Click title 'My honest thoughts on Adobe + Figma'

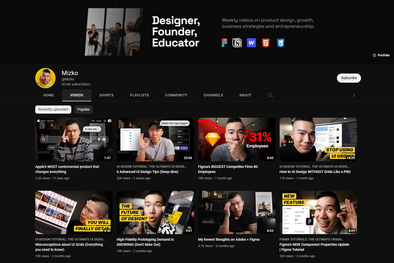[229, 240]
